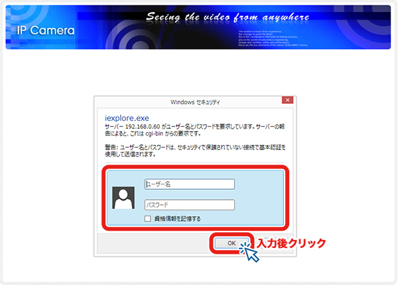
Task: Click the user avatar silhouette icon
Action: pyautogui.click(x=124, y=197)
